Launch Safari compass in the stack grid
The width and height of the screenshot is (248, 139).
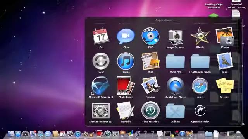click(200, 86)
